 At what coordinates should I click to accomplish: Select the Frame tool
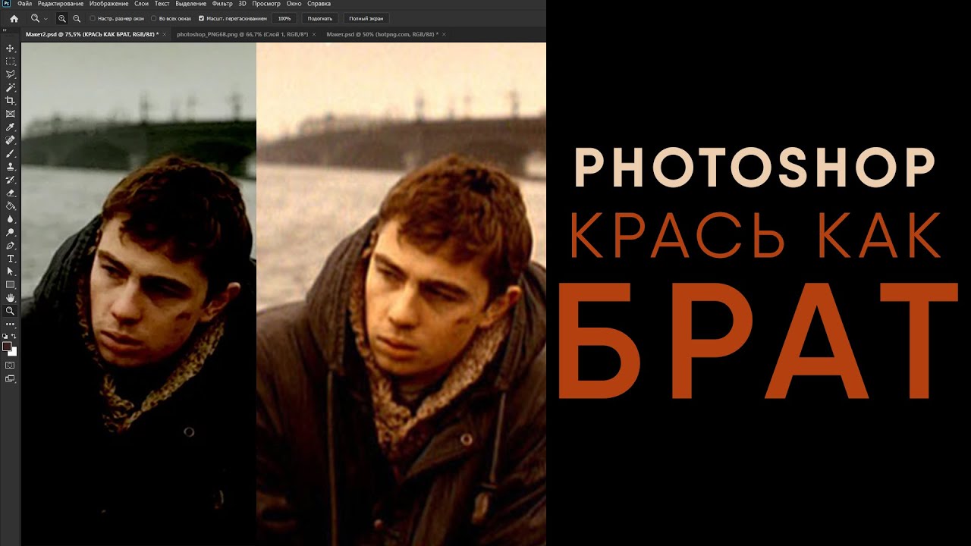pos(10,114)
